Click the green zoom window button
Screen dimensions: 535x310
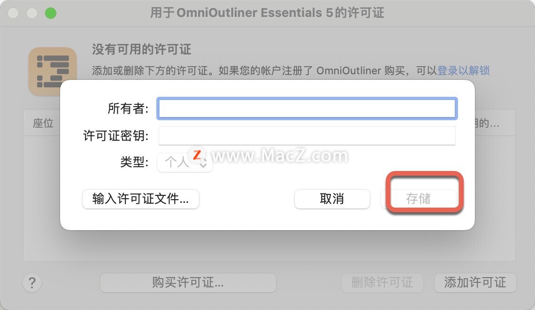click(51, 13)
